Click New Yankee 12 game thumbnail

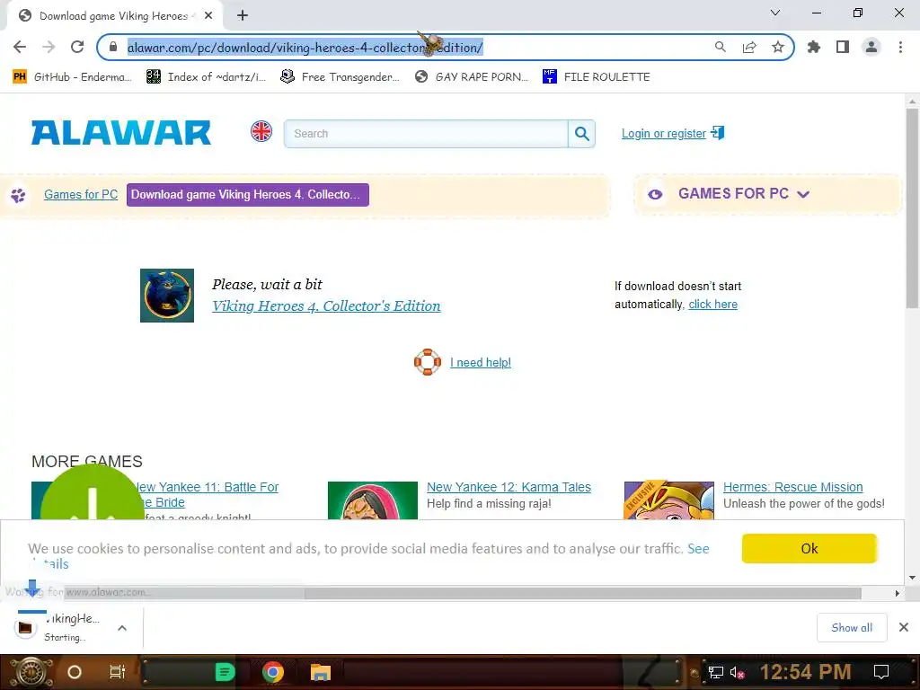coord(373,500)
